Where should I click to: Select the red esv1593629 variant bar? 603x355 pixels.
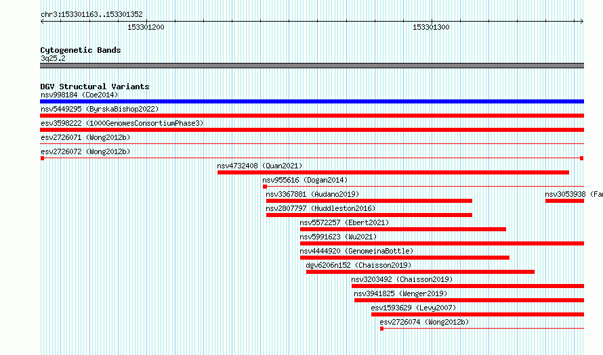pos(478,314)
